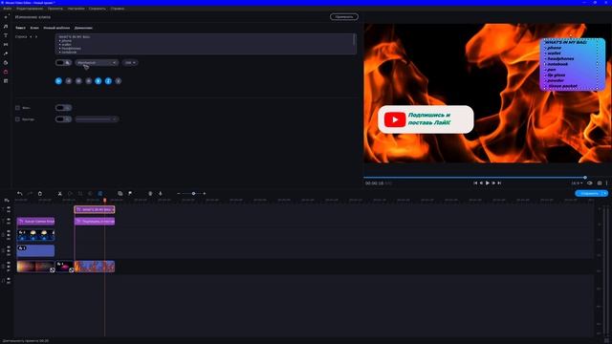
Task: Rotate clip using the rotate icon
Action: point(70,193)
